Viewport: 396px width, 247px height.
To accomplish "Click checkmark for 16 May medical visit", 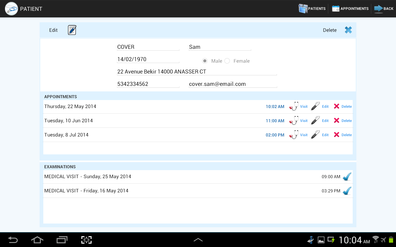I will pyautogui.click(x=347, y=191).
